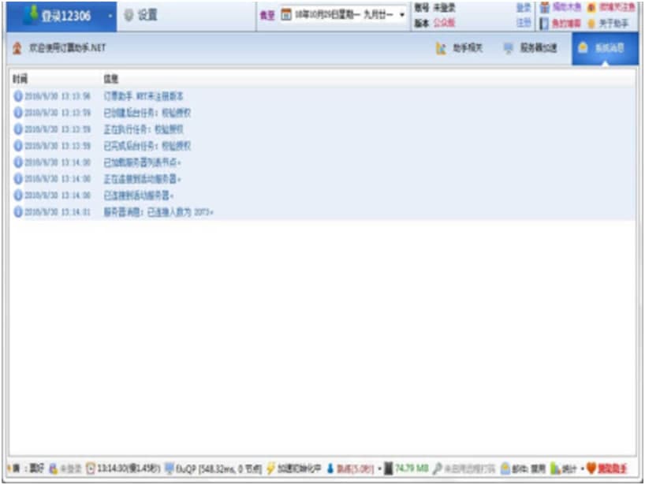Click the red heart donate link in status bar

[606, 468]
